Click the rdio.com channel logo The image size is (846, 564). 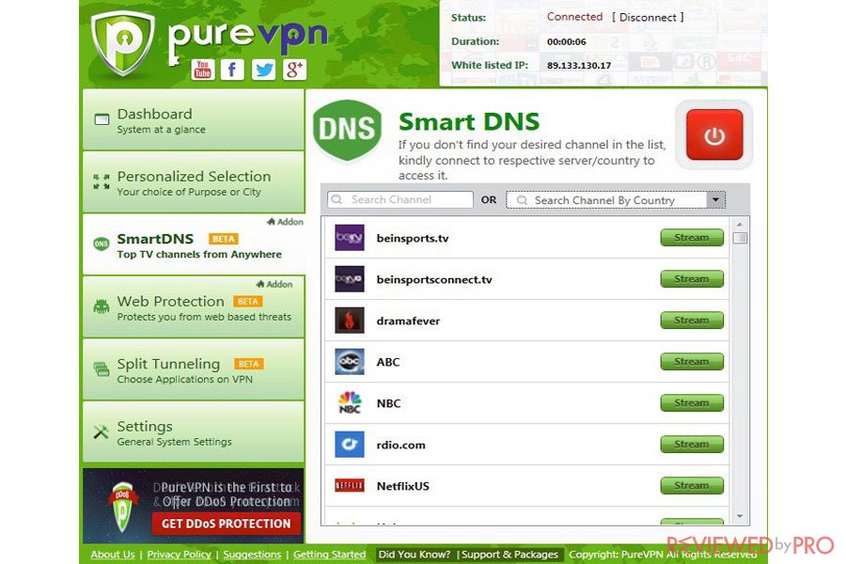tap(349, 445)
